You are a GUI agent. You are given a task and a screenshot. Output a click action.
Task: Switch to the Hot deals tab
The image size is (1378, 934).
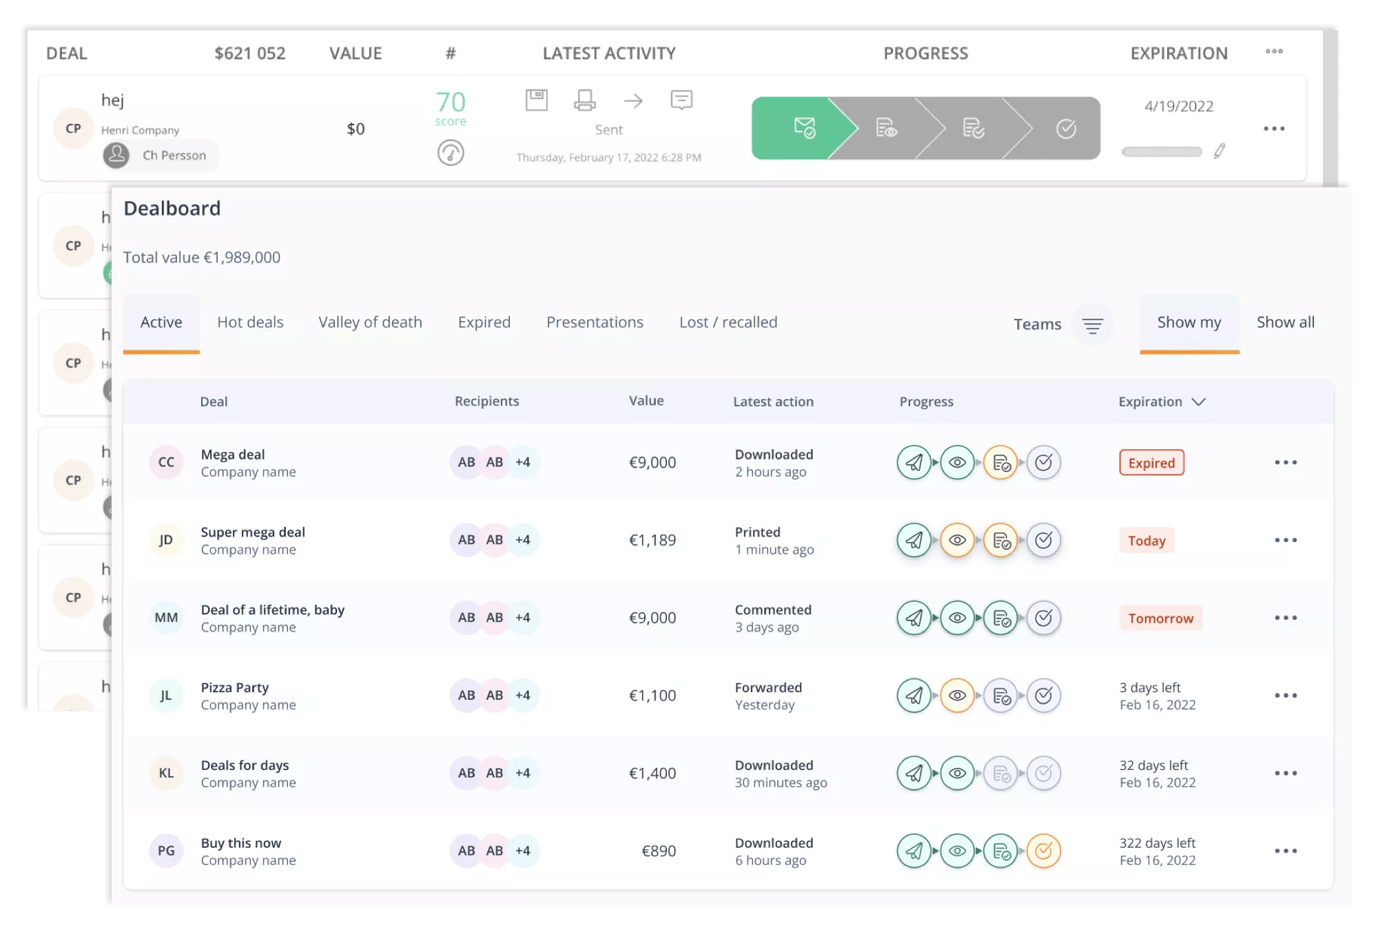point(250,322)
